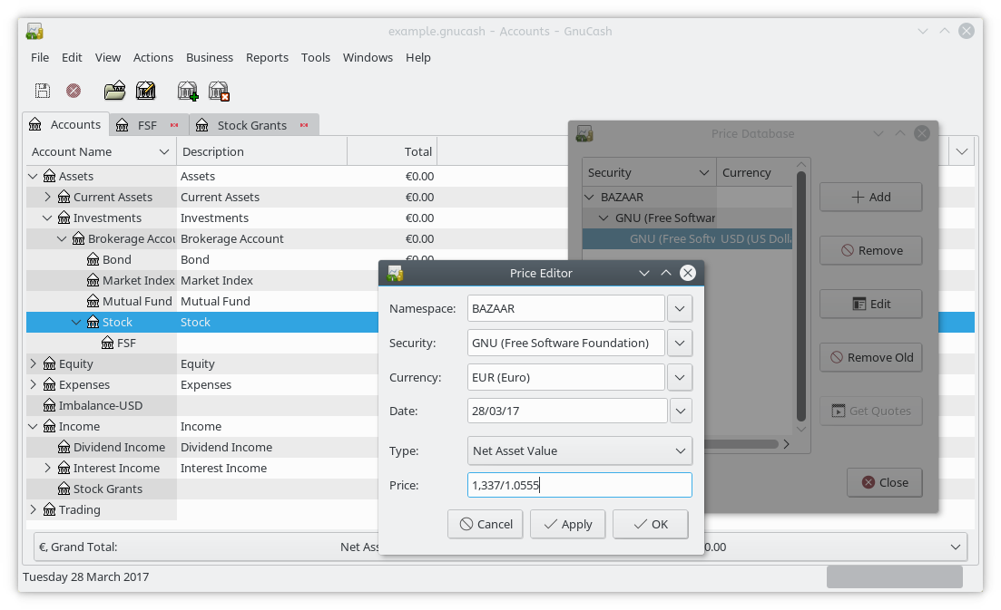Click the Price Editor title bar icon
The width and height of the screenshot is (1001, 610).
tap(396, 273)
